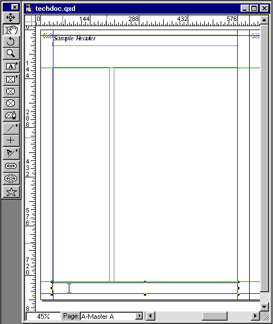
Task: Select the Bezier pen box tool
Action: click(x=11, y=115)
